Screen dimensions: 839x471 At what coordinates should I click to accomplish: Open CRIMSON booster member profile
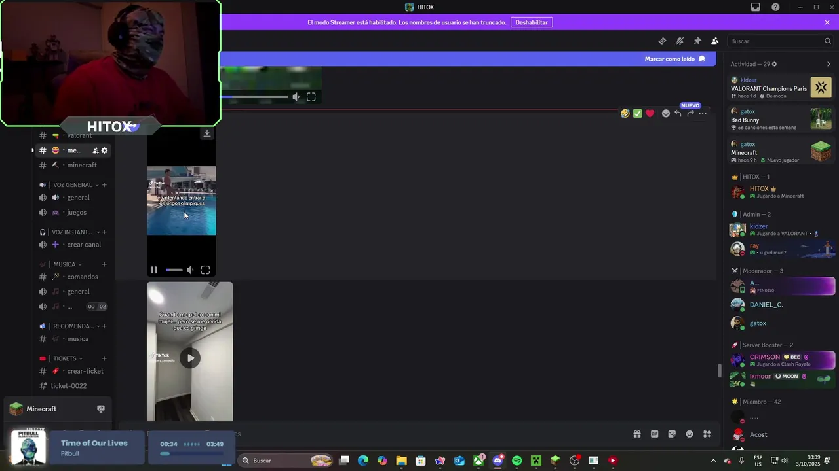coord(781,360)
